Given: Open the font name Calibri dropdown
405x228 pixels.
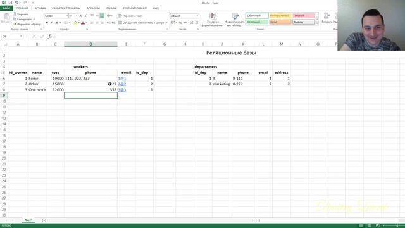Looking at the screenshot, I should [x=67, y=16].
